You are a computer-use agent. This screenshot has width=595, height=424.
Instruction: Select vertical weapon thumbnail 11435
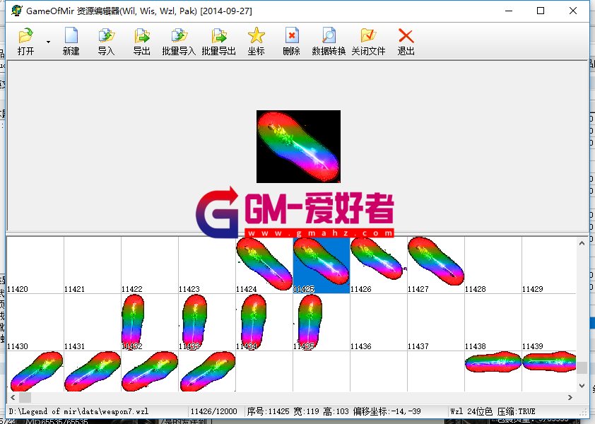pyautogui.click(x=322, y=322)
